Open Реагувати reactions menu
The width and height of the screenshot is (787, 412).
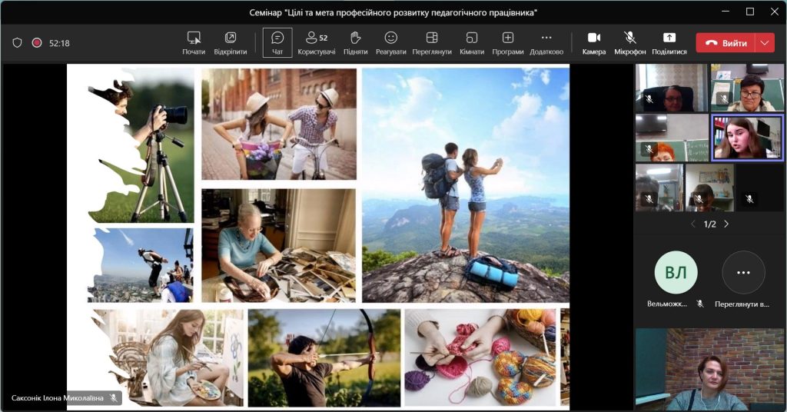click(390, 42)
